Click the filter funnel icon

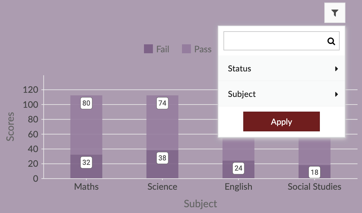[335, 13]
